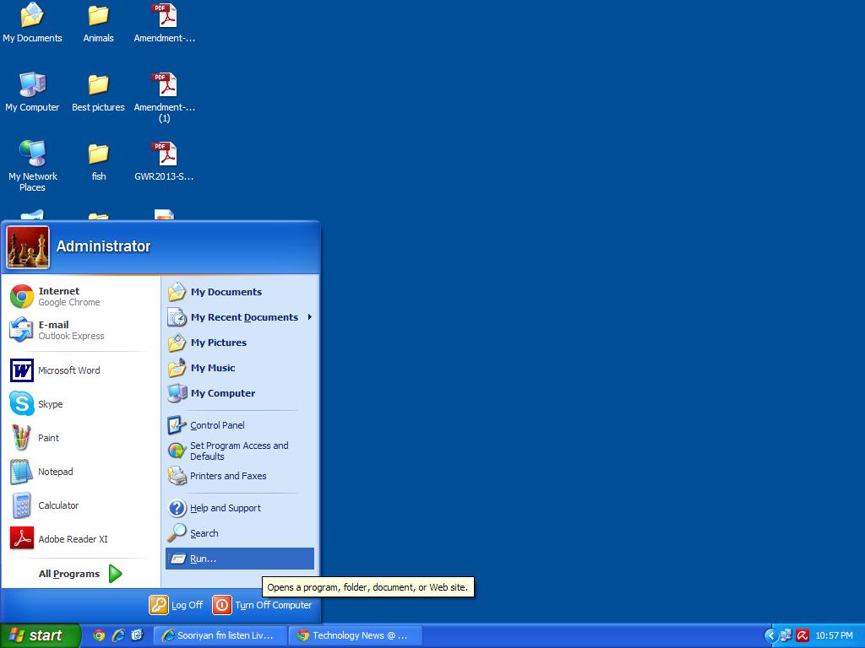Open the GWR2013 PDF desktop file
The width and height of the screenshot is (865, 648).
164,161
